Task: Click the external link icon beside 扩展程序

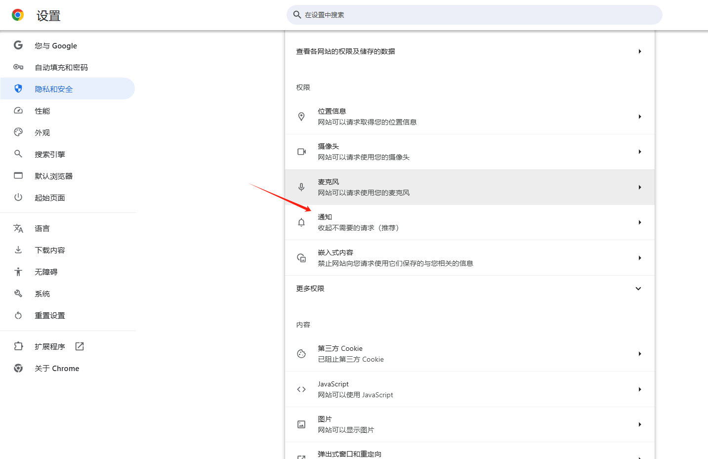Action: point(80,346)
